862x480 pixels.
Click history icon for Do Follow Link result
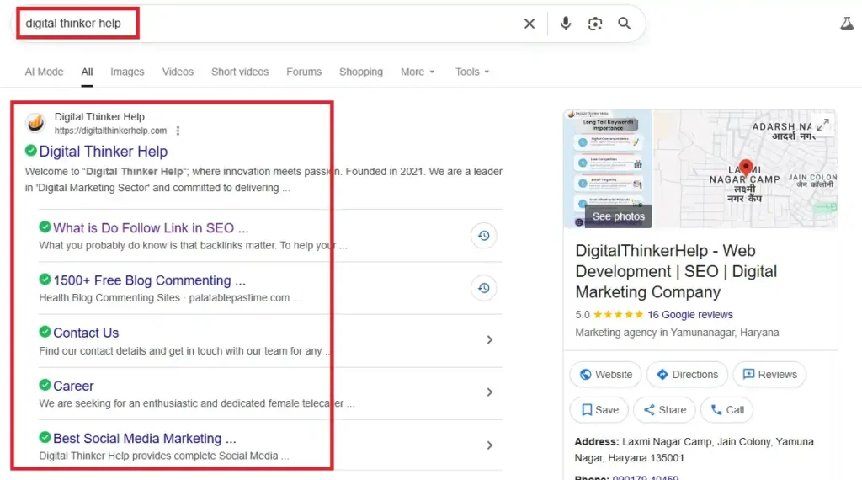(x=484, y=236)
